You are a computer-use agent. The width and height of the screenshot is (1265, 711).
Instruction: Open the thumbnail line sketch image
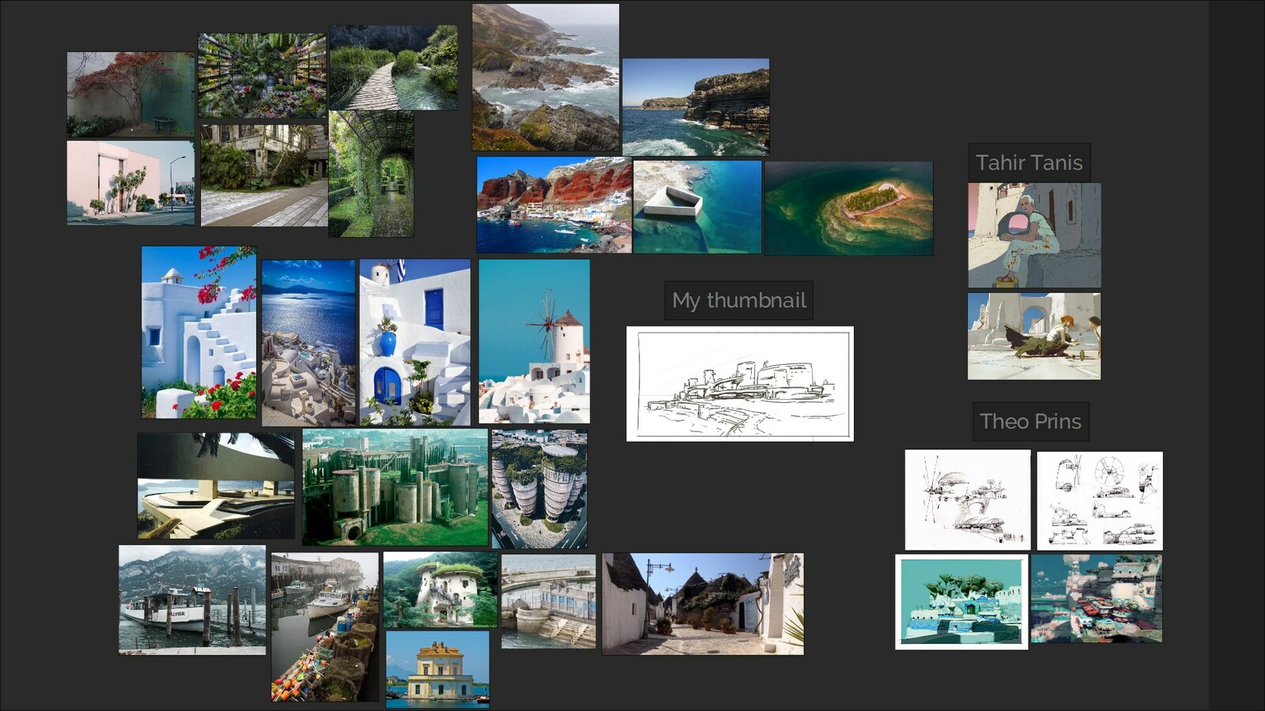(x=740, y=384)
